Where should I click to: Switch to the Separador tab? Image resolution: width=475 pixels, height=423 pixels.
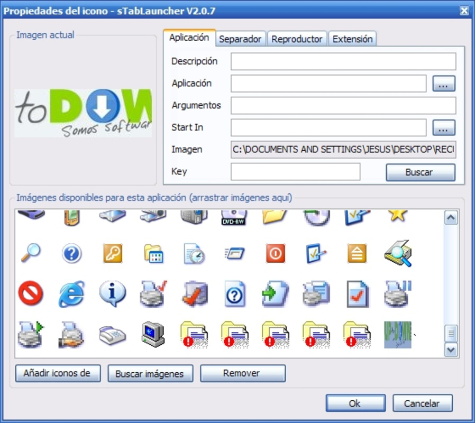tap(240, 38)
